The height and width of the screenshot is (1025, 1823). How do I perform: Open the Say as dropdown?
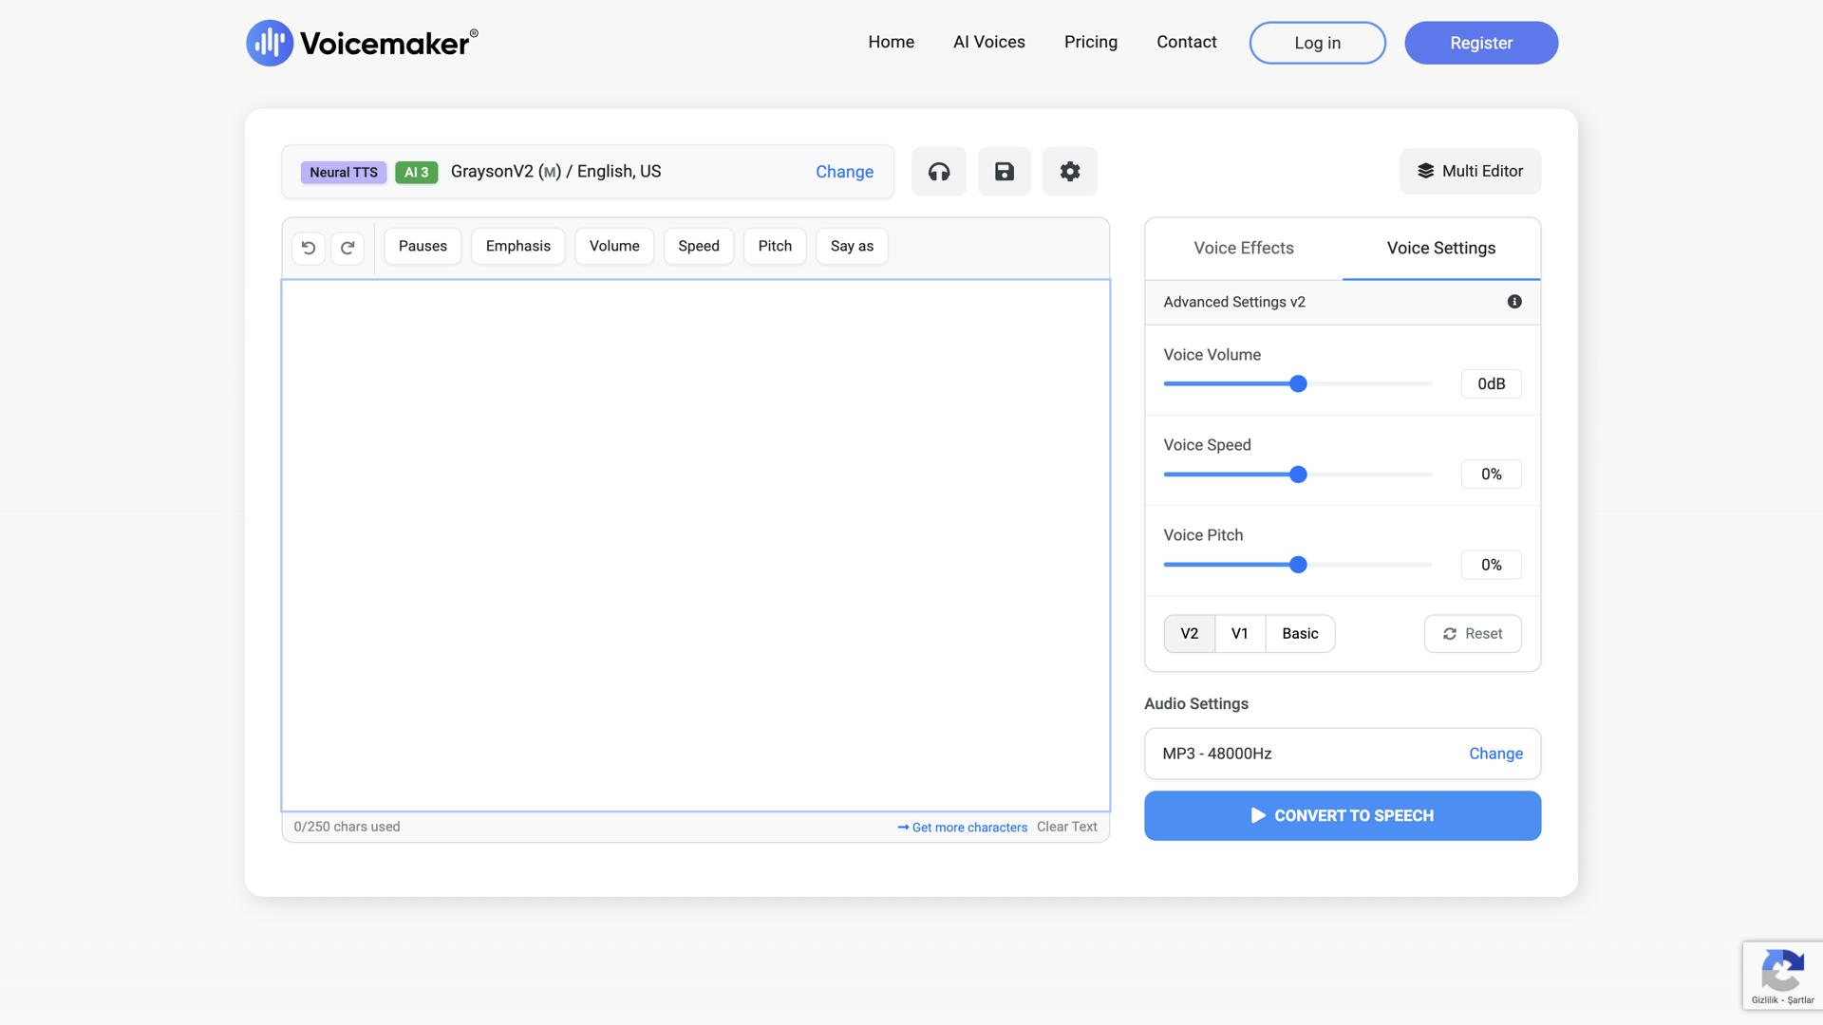[852, 247]
